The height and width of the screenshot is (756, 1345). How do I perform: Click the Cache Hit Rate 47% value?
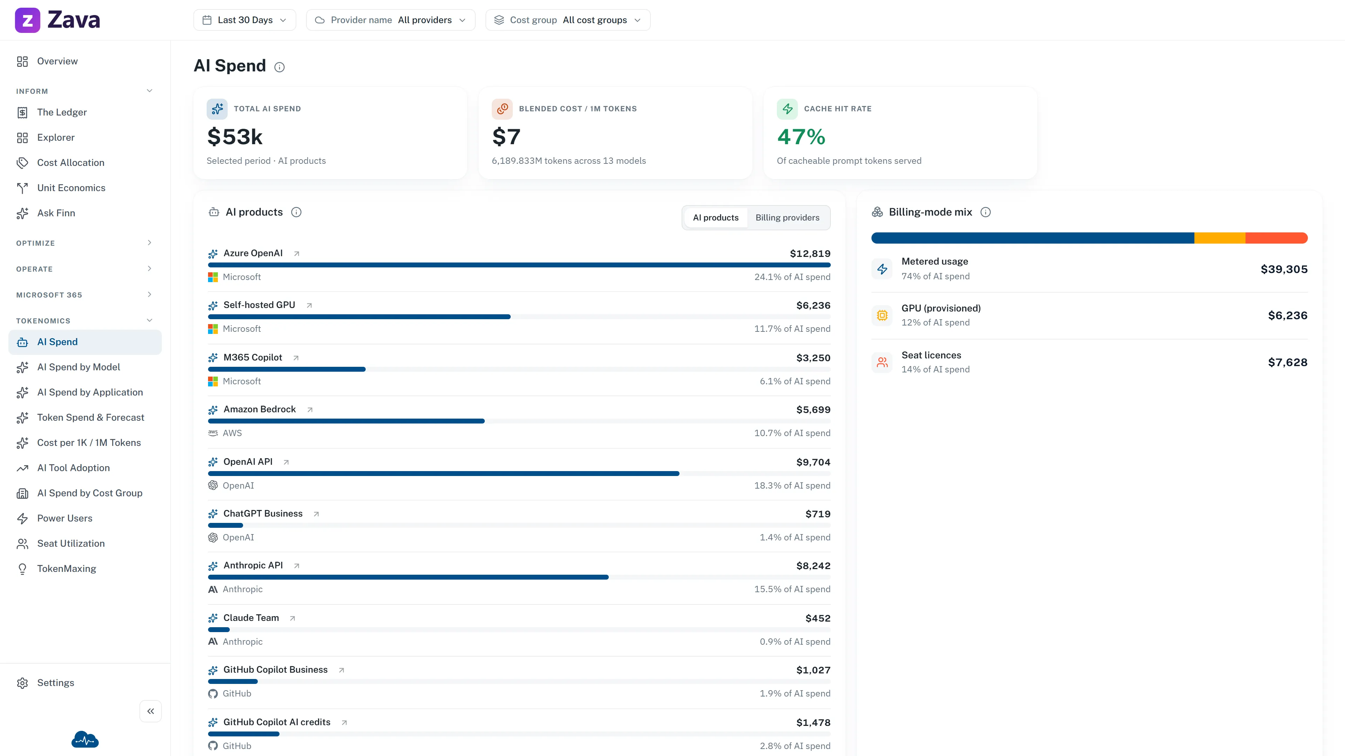click(801, 137)
